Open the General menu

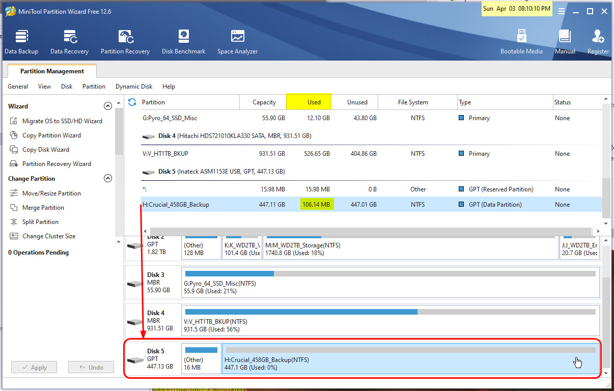[18, 87]
